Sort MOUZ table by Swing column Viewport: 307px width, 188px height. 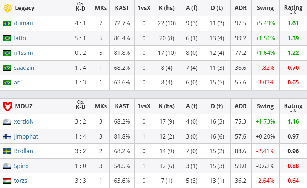tap(265, 106)
